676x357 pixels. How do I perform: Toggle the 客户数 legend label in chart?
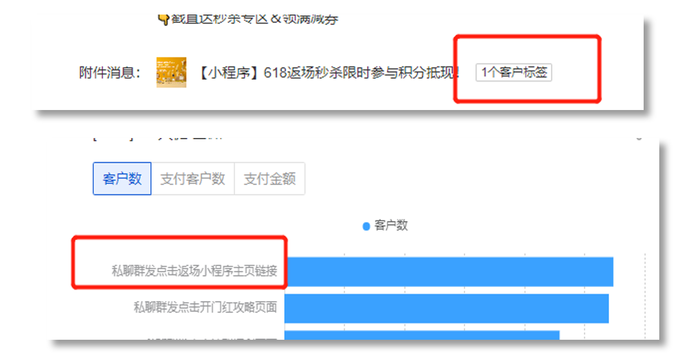click(x=391, y=225)
